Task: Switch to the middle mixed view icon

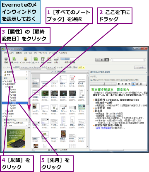Action: pos(102,60)
